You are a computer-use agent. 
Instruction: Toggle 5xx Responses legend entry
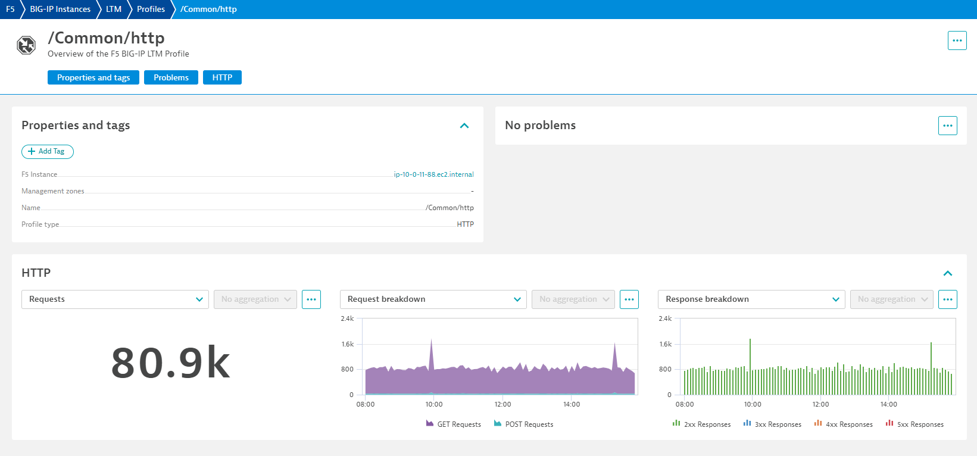pyautogui.click(x=914, y=424)
